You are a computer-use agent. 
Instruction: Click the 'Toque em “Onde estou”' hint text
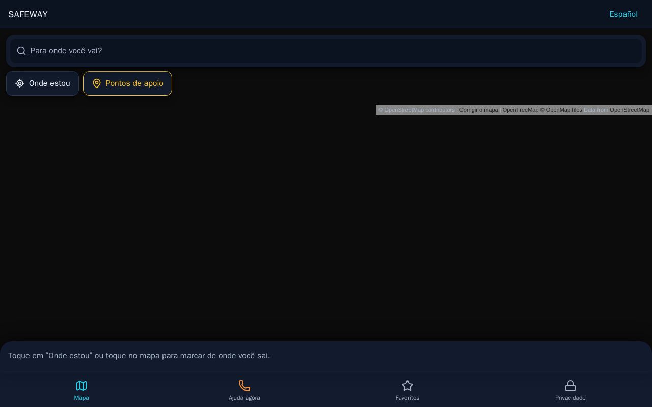(139, 356)
